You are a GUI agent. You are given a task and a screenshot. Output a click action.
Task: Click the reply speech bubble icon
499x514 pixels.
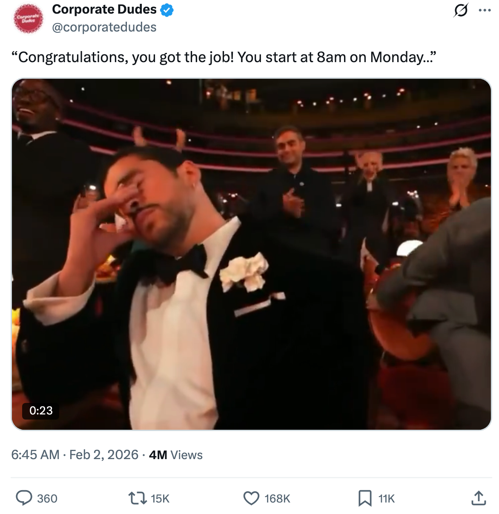pyautogui.click(x=24, y=498)
